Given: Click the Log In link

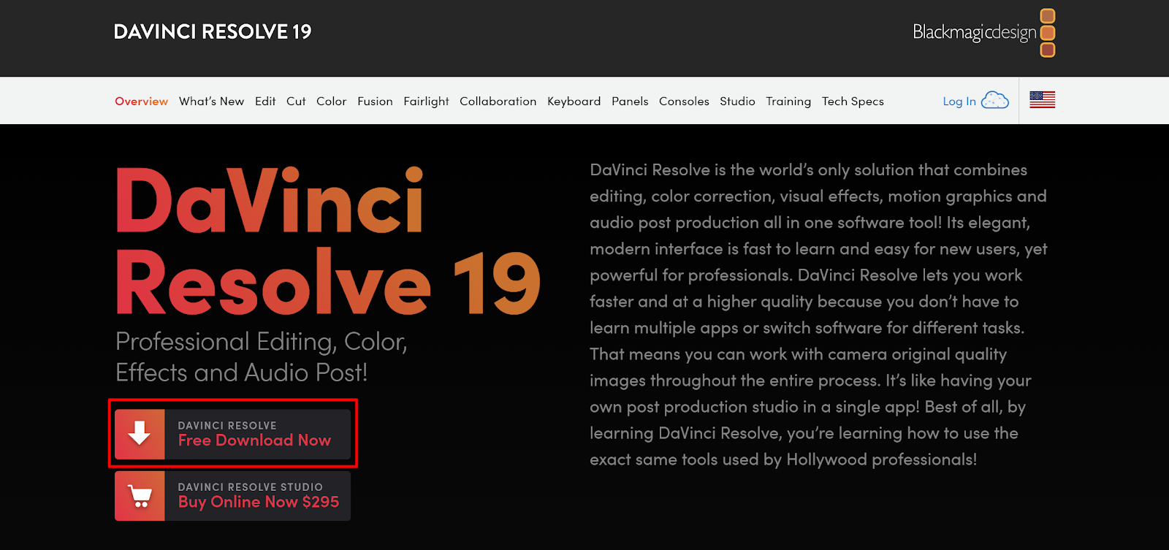Looking at the screenshot, I should (x=959, y=102).
